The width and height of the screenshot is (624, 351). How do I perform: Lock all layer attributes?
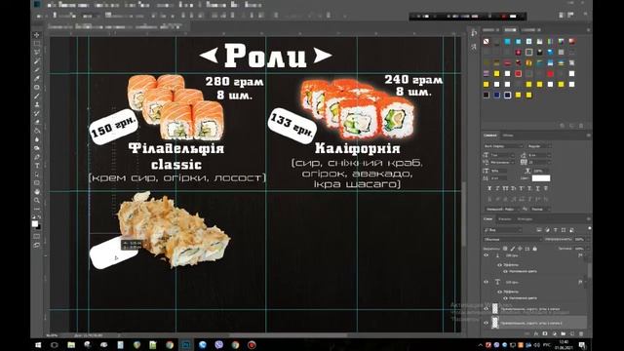(535, 249)
